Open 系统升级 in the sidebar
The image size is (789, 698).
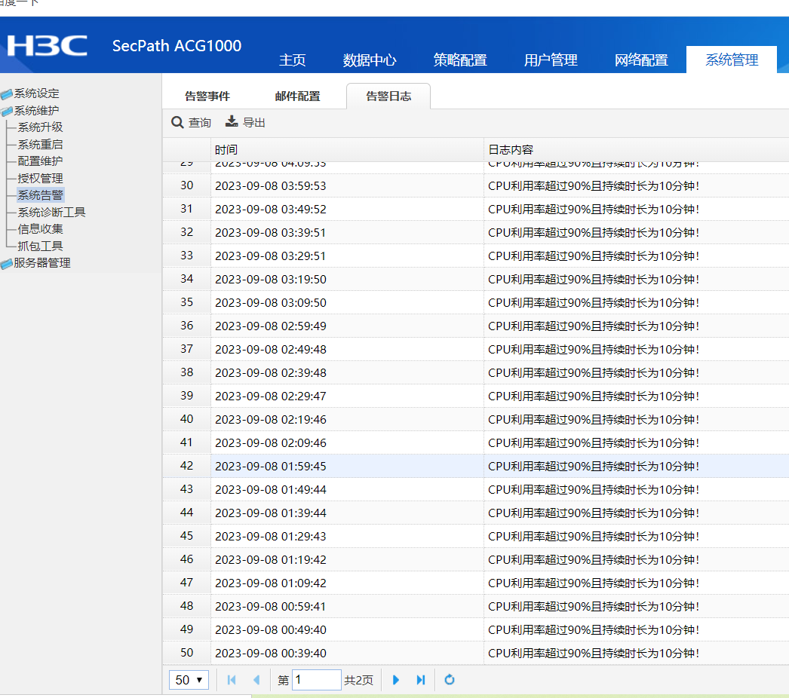point(40,127)
